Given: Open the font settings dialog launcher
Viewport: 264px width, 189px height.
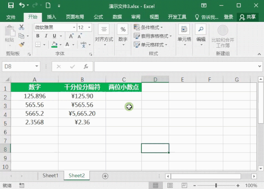Looking at the screenshot, I should tap(91, 54).
